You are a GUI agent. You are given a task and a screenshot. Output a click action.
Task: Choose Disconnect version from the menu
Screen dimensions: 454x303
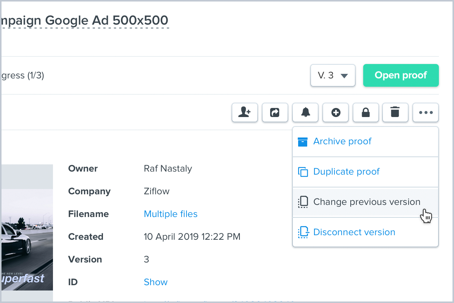(354, 232)
